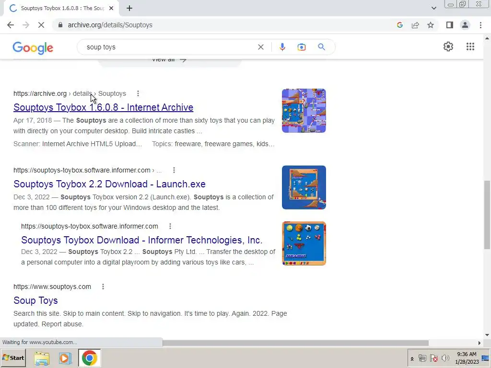This screenshot has width=491, height=368.
Task: Open options for the archive.org result
Action: (138, 93)
